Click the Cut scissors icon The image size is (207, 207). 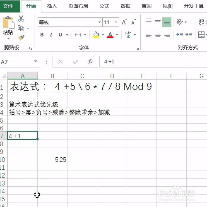21,19
